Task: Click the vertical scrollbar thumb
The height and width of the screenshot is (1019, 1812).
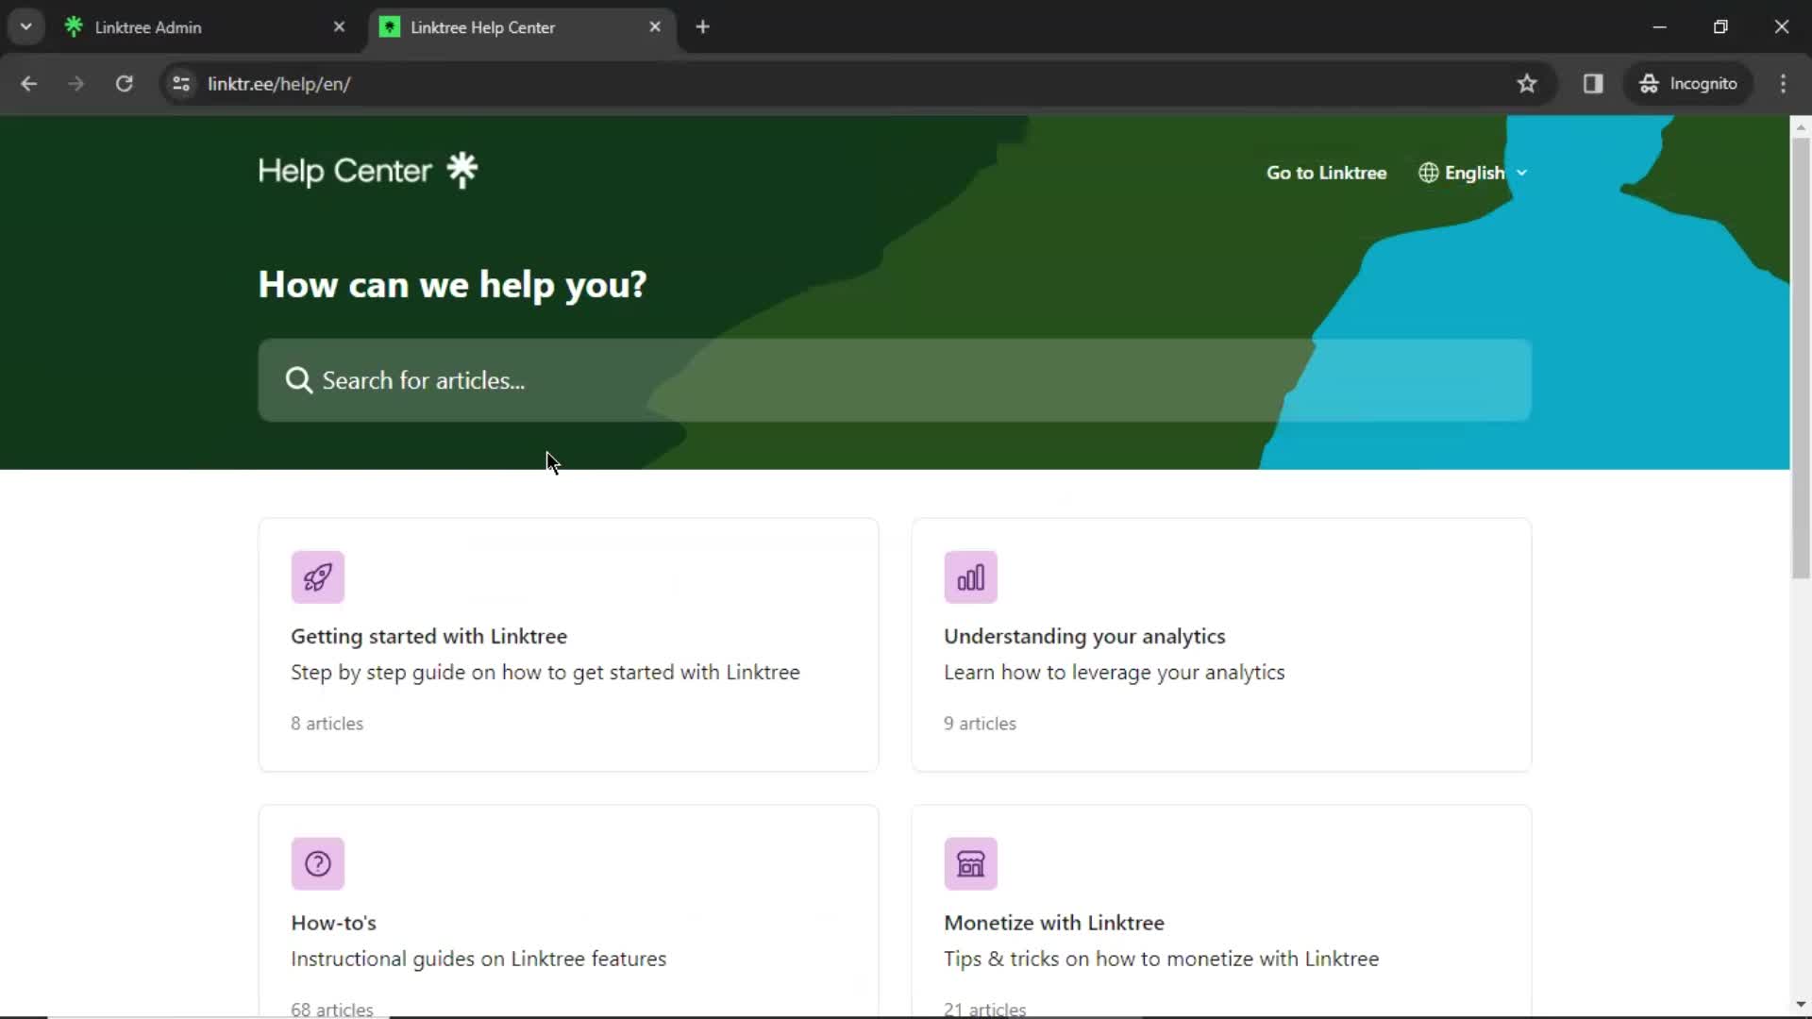Action: click(1801, 359)
